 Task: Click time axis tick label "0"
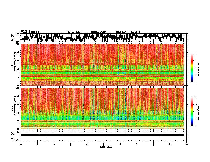pos(21,145)
